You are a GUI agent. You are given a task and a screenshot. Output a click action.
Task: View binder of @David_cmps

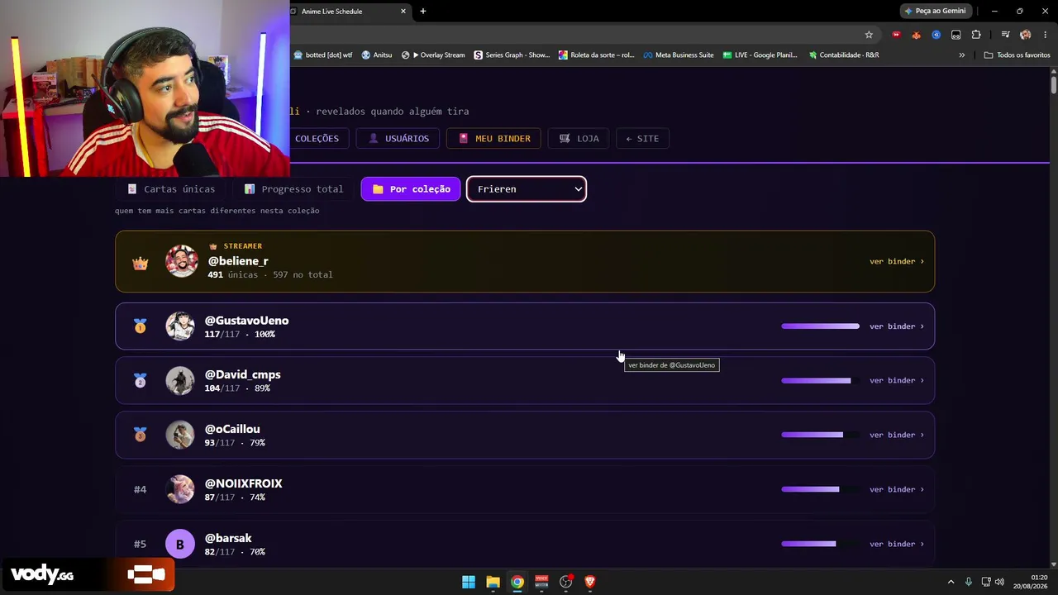click(x=897, y=381)
